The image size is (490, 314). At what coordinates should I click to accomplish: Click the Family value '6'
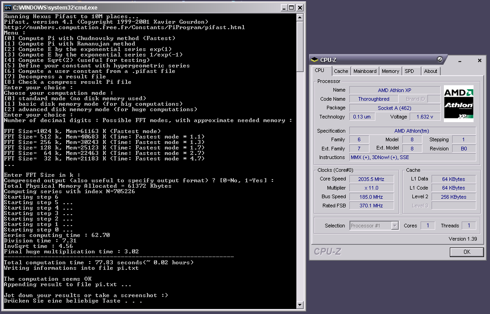click(x=359, y=140)
